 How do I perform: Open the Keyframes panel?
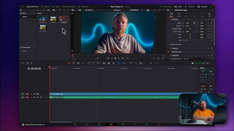point(84,7)
